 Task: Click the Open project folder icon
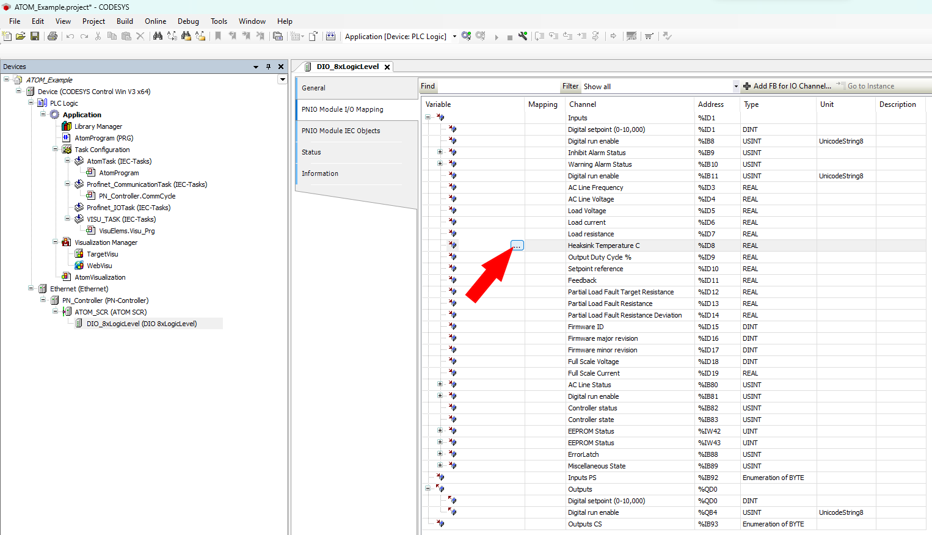(x=21, y=37)
